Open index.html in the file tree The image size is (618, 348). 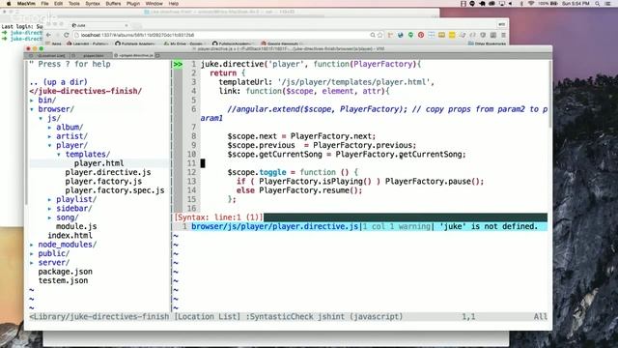coord(70,236)
